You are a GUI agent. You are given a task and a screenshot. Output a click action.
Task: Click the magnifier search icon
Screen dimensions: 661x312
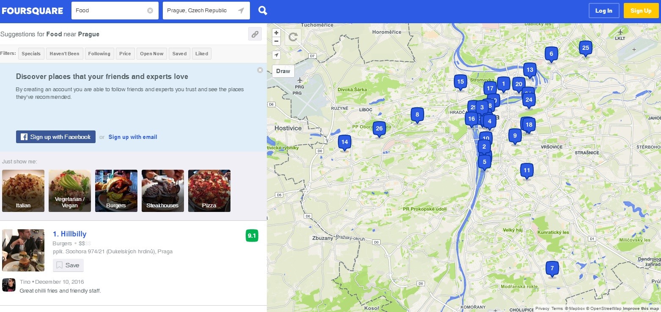point(263,11)
